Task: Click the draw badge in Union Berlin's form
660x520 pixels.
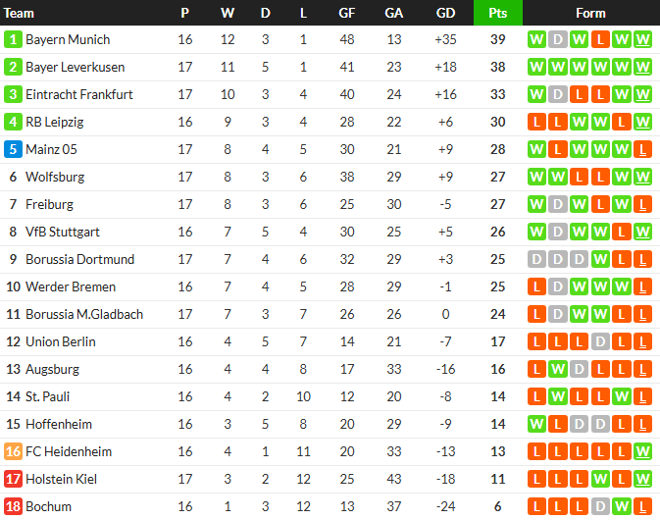Action: click(600, 342)
